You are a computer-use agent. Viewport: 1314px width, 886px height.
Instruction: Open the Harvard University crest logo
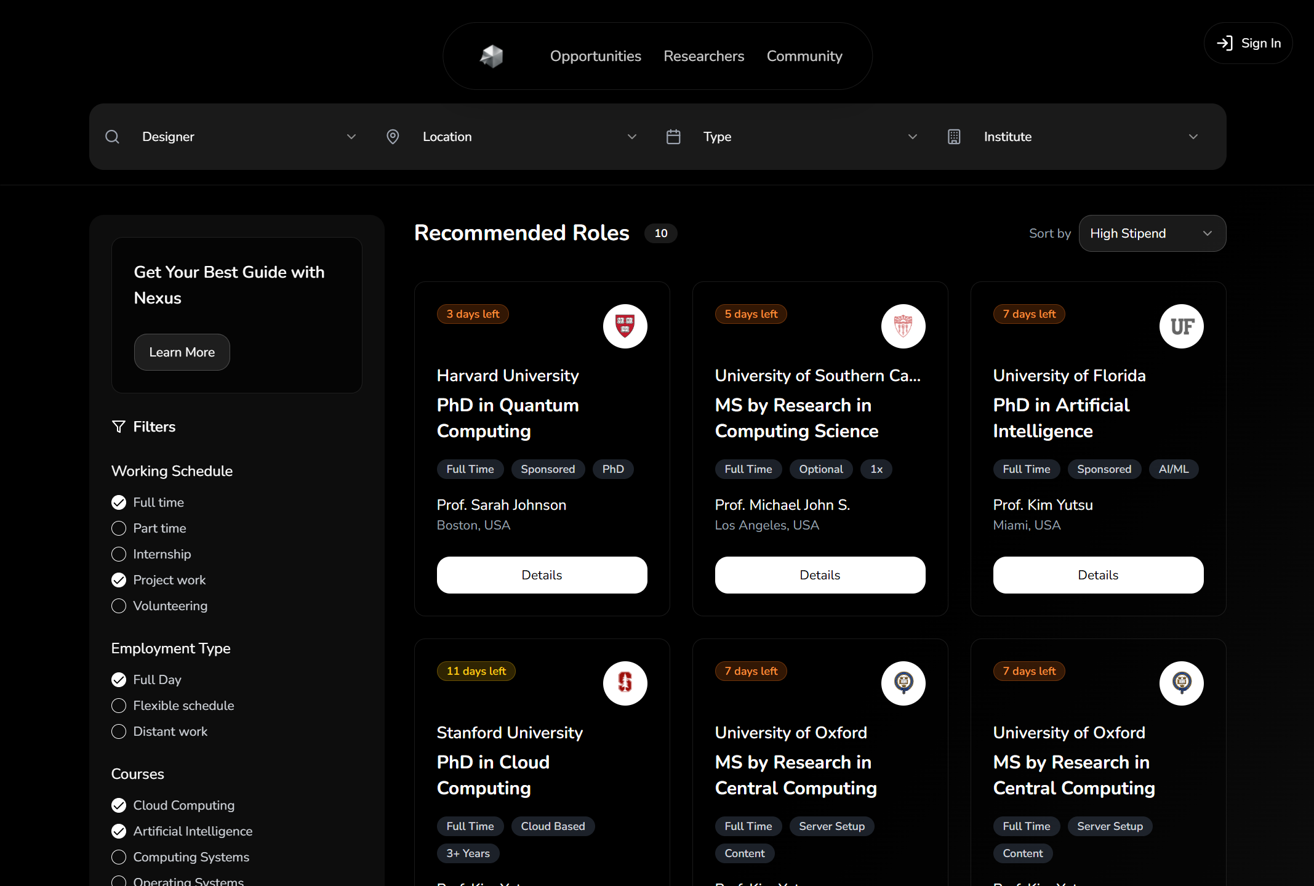pos(625,326)
